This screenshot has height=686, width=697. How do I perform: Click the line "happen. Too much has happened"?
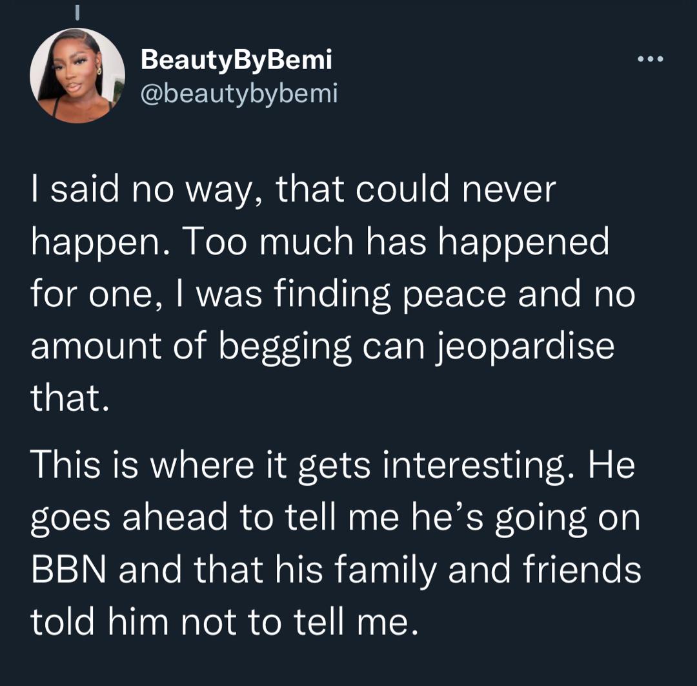click(x=319, y=242)
